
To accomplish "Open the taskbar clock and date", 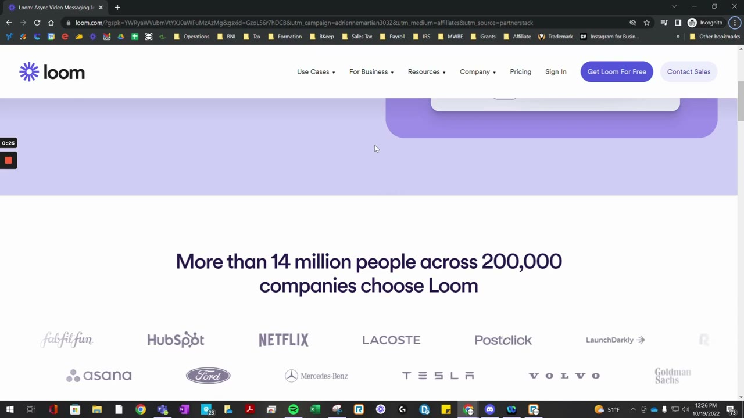I will tap(706, 410).
